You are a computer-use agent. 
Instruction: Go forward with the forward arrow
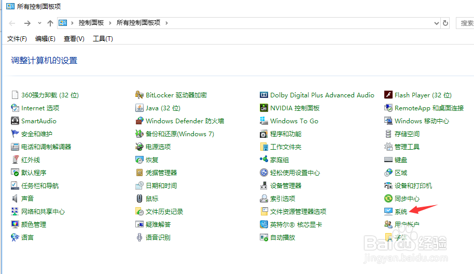tap(27, 23)
